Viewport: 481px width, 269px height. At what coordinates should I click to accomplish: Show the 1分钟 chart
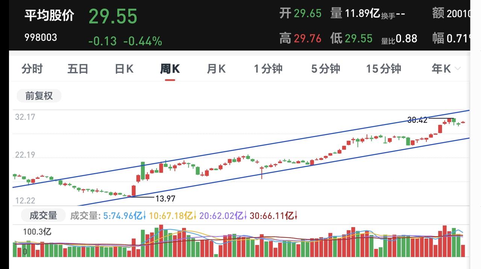pos(268,69)
